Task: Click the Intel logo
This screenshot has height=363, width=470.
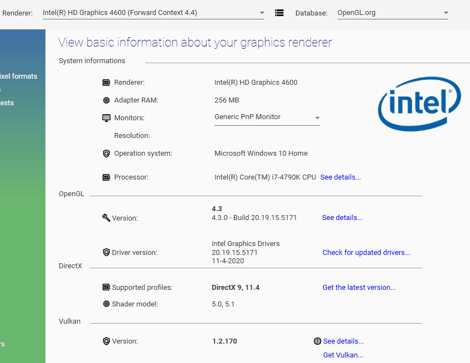Action: click(420, 104)
